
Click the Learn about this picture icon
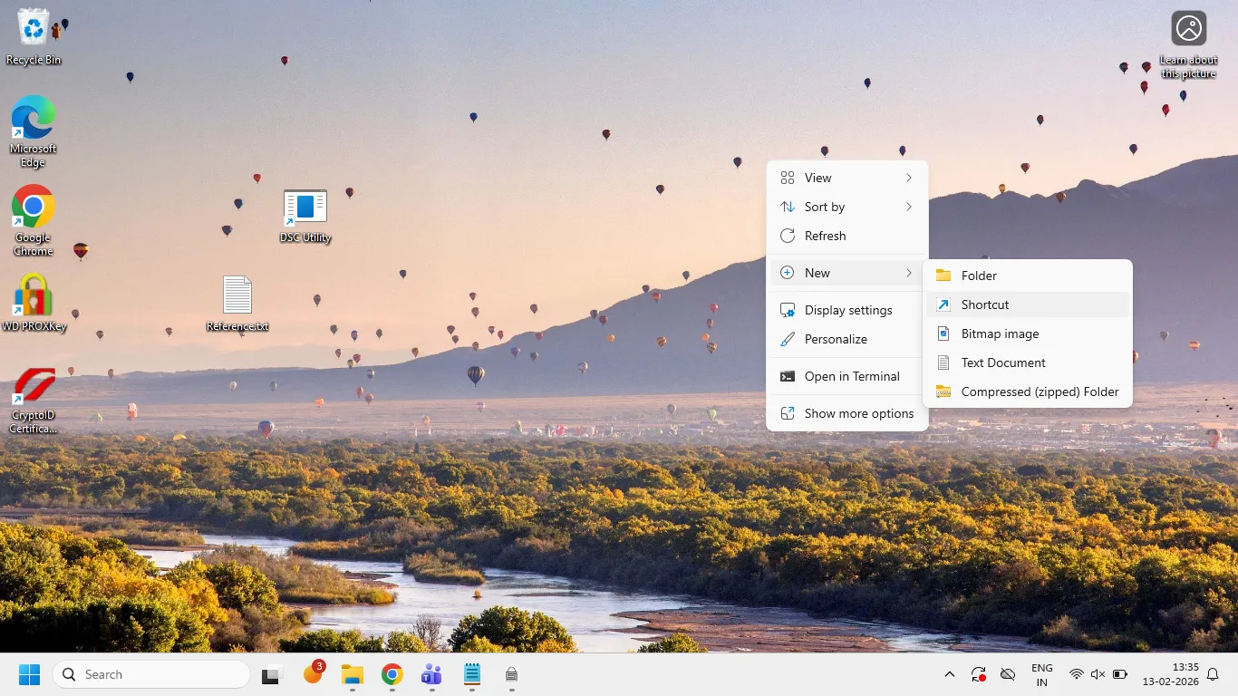(1188, 44)
